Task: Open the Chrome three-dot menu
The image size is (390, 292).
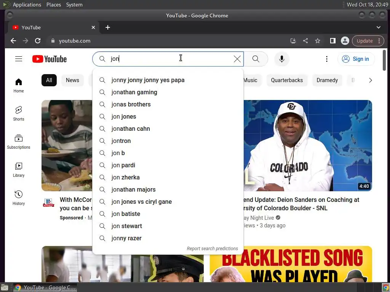Action: point(379,41)
